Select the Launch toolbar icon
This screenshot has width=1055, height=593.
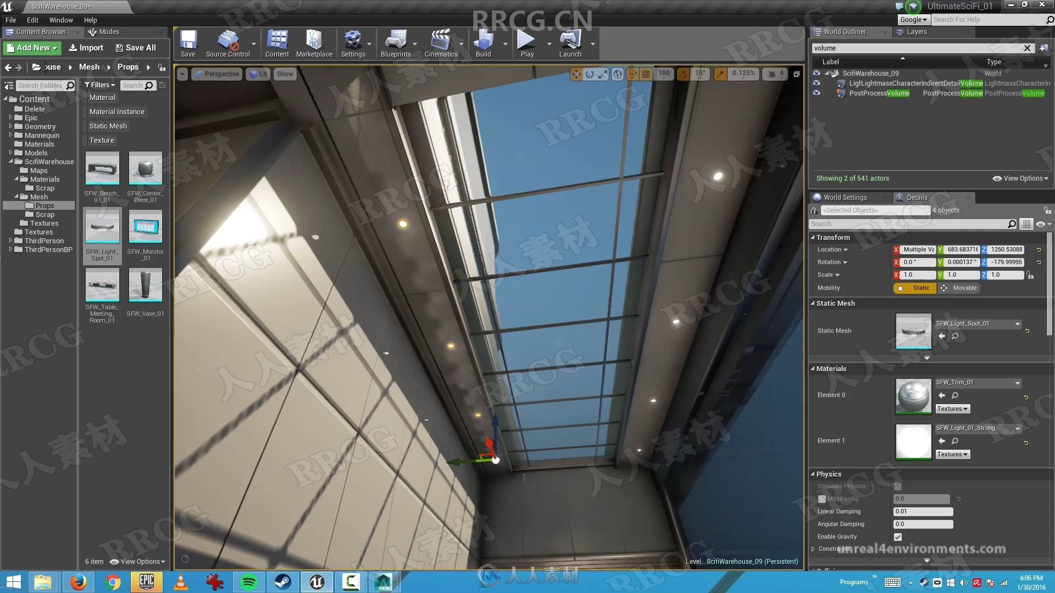coord(571,43)
